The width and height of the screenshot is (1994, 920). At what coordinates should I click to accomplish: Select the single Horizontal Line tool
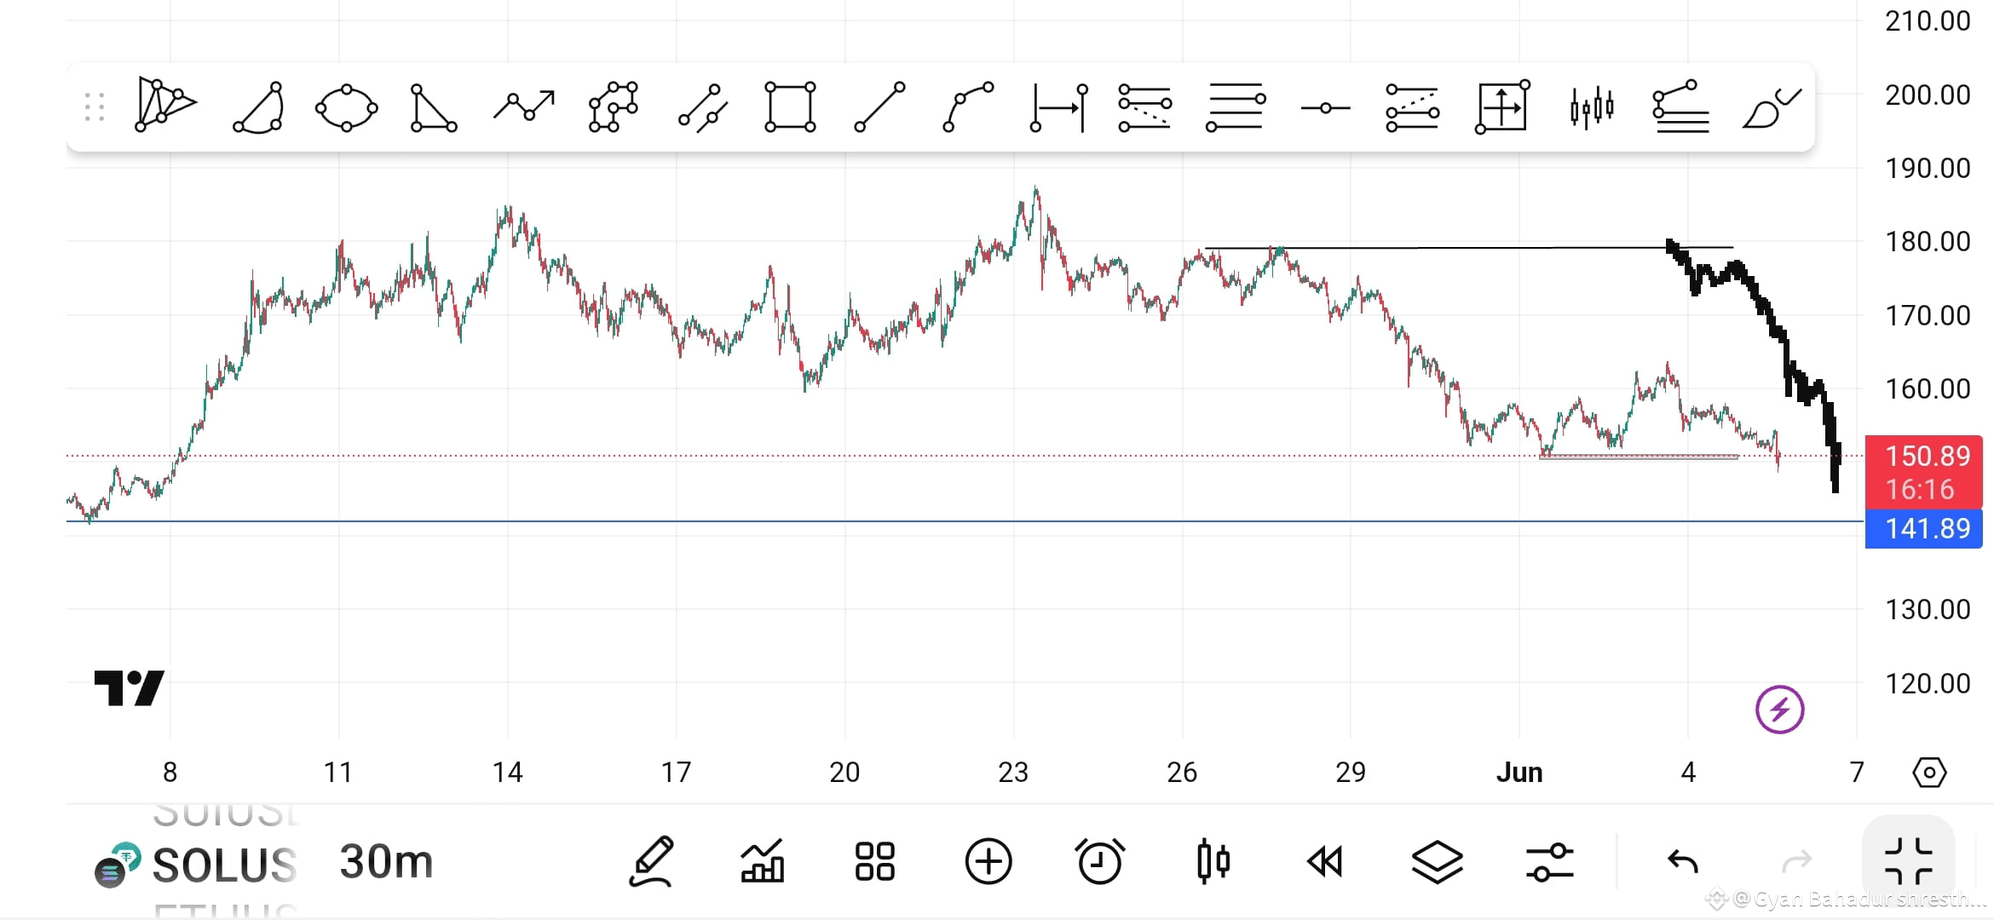click(1325, 108)
